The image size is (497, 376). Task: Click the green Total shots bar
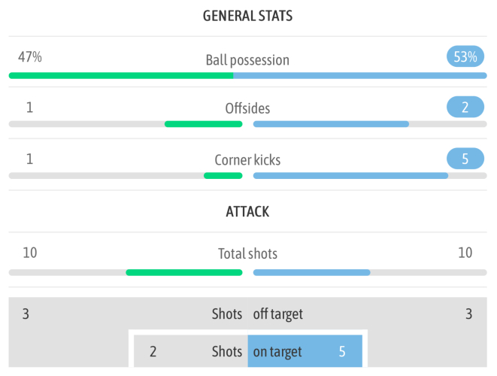(x=183, y=272)
